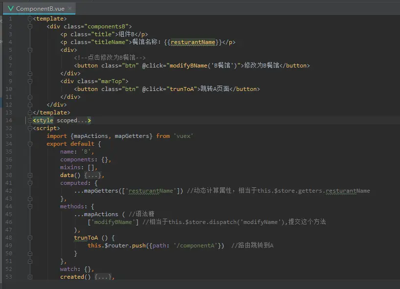Click button text 跳转A页面
The image size is (400, 289).
[x=215, y=89]
